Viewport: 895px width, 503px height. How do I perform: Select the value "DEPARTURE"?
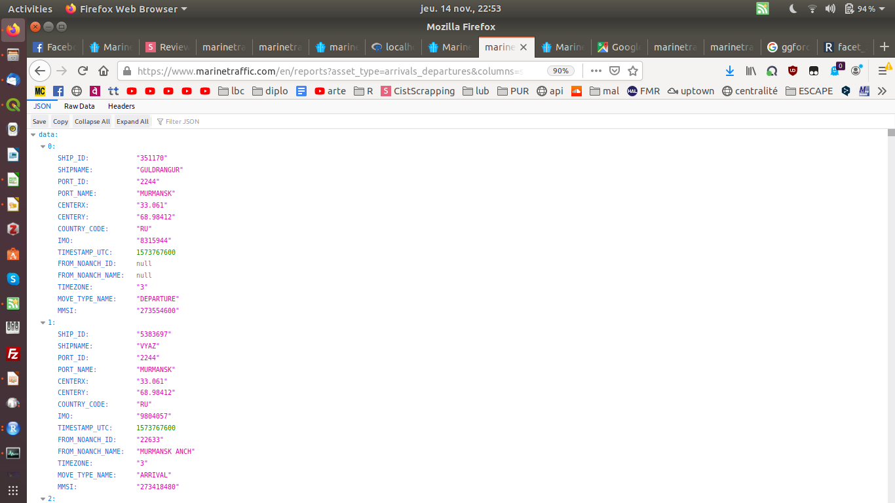pyautogui.click(x=158, y=299)
